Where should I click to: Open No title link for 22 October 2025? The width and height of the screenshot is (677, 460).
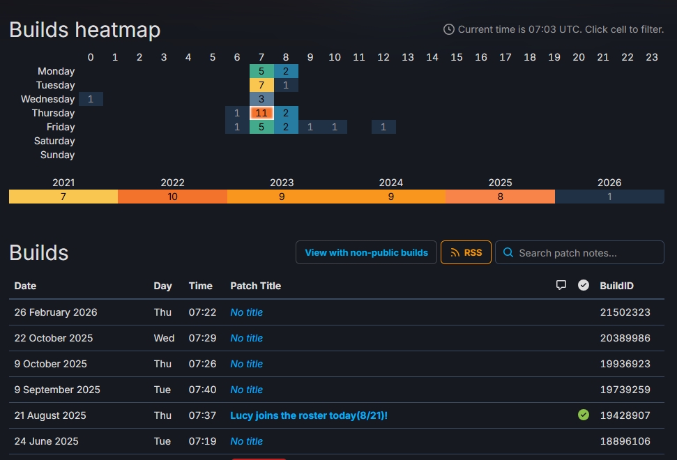pyautogui.click(x=247, y=338)
